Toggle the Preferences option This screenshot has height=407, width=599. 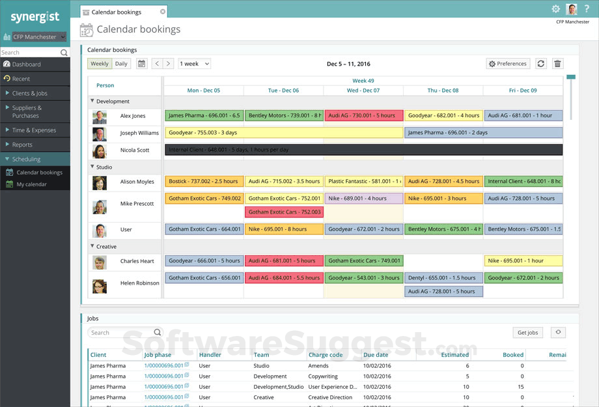tap(508, 63)
